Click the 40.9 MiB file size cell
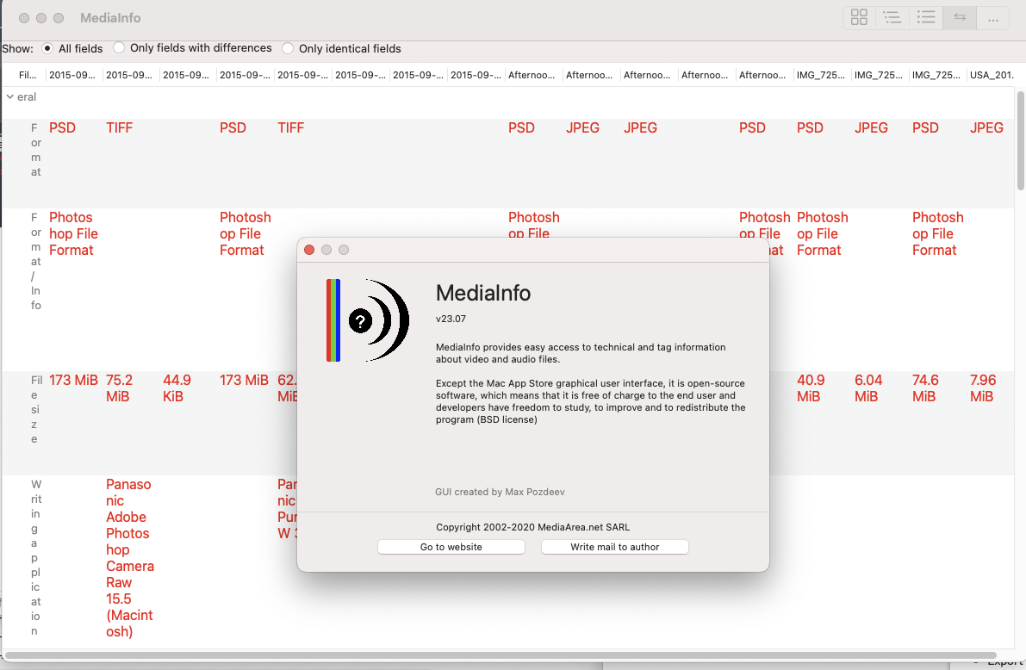 [811, 388]
